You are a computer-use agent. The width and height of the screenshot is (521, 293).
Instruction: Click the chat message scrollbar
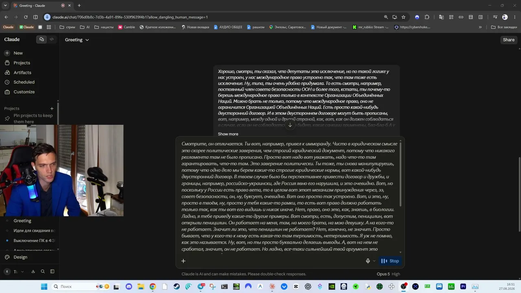pyautogui.click(x=401, y=174)
